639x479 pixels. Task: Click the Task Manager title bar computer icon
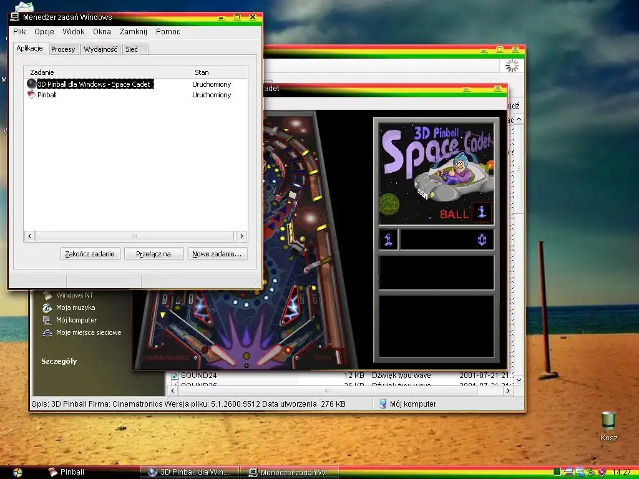[15, 17]
